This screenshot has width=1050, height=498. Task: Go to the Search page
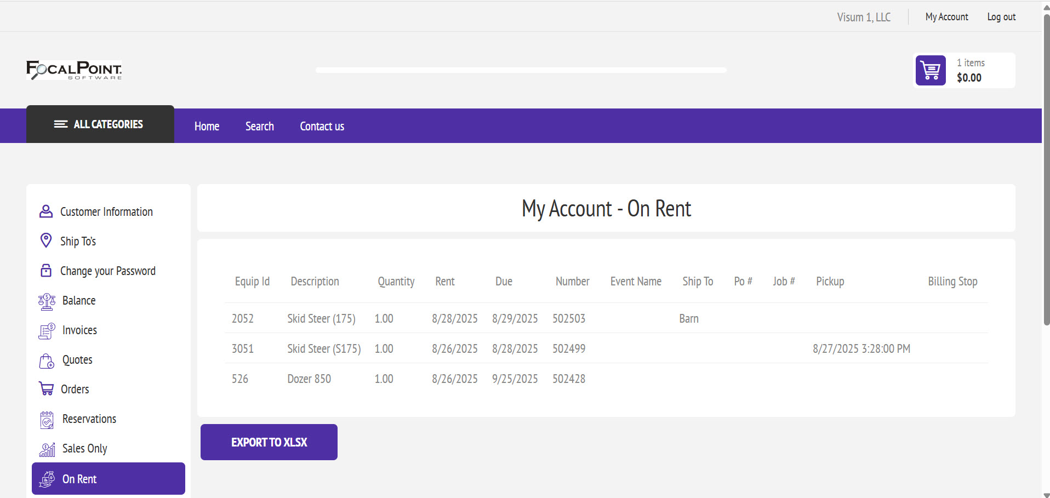pos(259,127)
